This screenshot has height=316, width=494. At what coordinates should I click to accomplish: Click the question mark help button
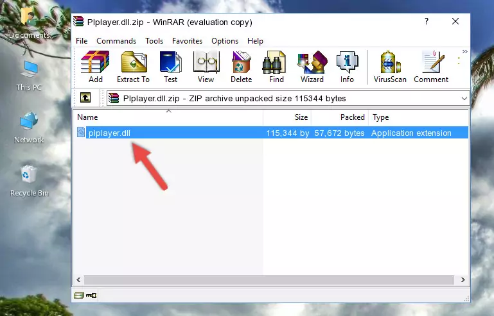pos(427,21)
